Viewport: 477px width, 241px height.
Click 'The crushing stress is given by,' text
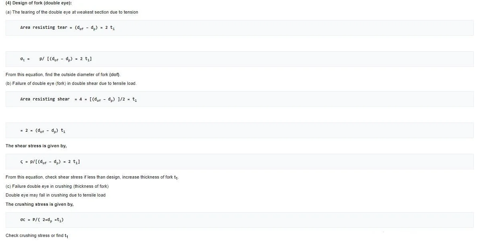39,204
